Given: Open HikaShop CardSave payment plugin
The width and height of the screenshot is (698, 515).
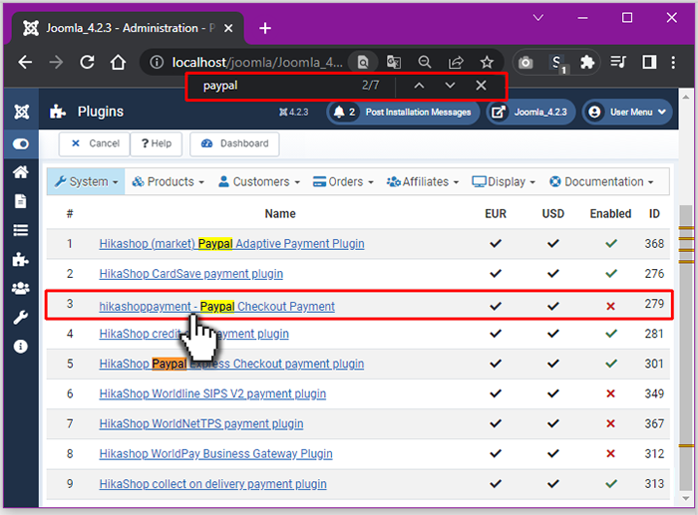Looking at the screenshot, I should coord(191,274).
